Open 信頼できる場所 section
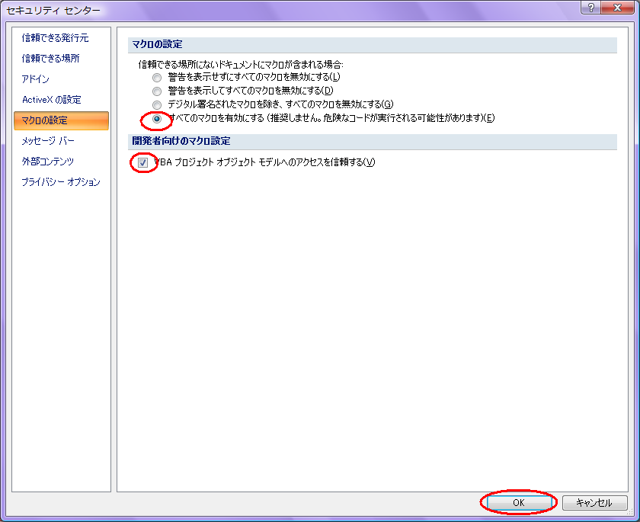640x522 pixels. point(50,59)
